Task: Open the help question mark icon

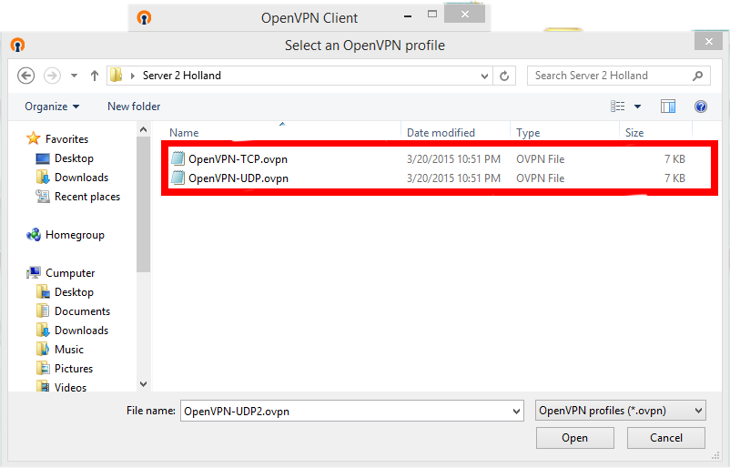Action: [x=700, y=107]
